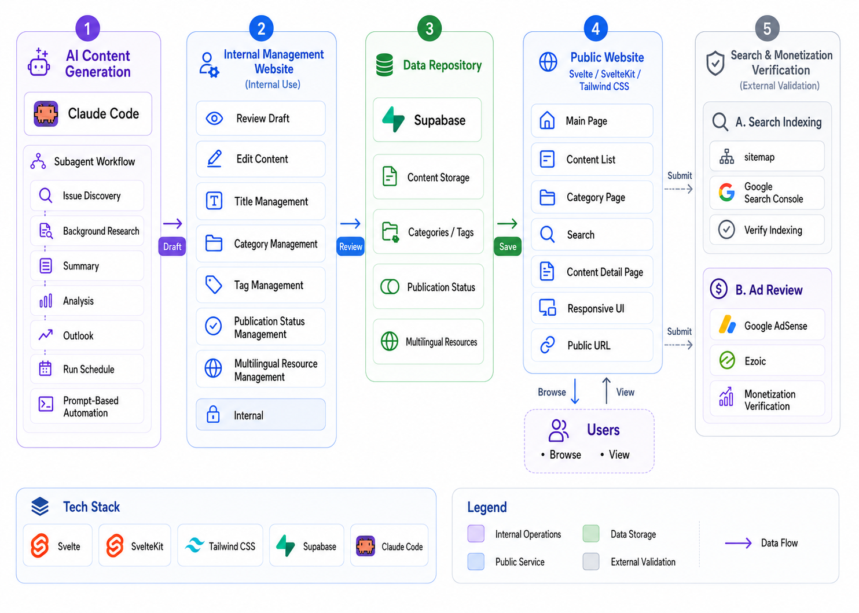Click the Tailwind CSS logo

194,545
